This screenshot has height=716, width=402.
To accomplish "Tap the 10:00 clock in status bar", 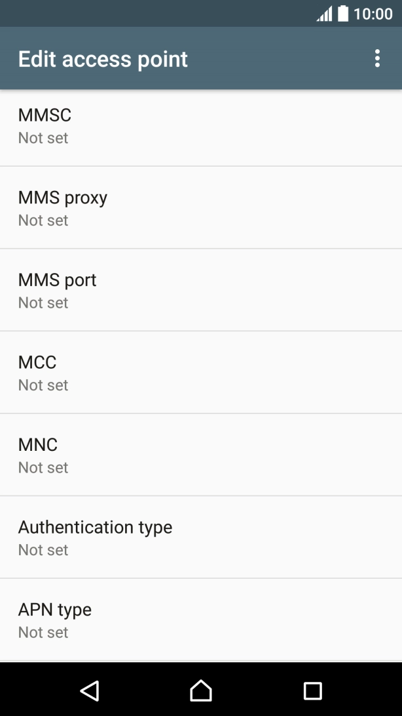I will (373, 14).
